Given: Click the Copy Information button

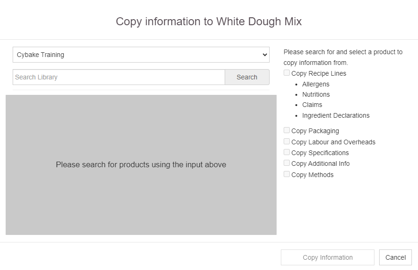Looking at the screenshot, I should point(328,257).
